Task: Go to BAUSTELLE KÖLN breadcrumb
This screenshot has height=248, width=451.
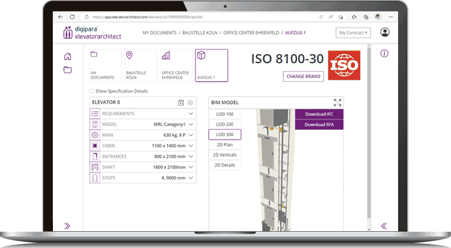Action: tap(200, 33)
